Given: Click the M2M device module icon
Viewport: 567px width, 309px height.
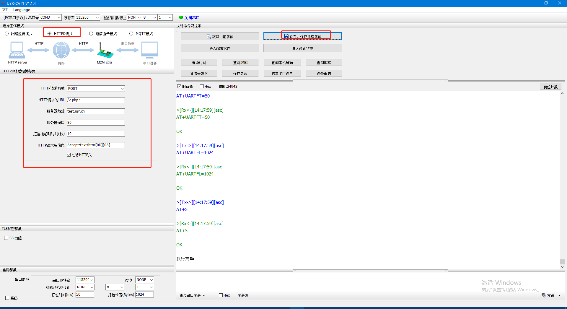Looking at the screenshot, I should [x=105, y=51].
